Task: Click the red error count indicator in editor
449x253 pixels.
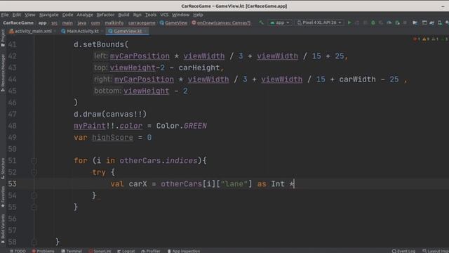Action: click(416, 39)
